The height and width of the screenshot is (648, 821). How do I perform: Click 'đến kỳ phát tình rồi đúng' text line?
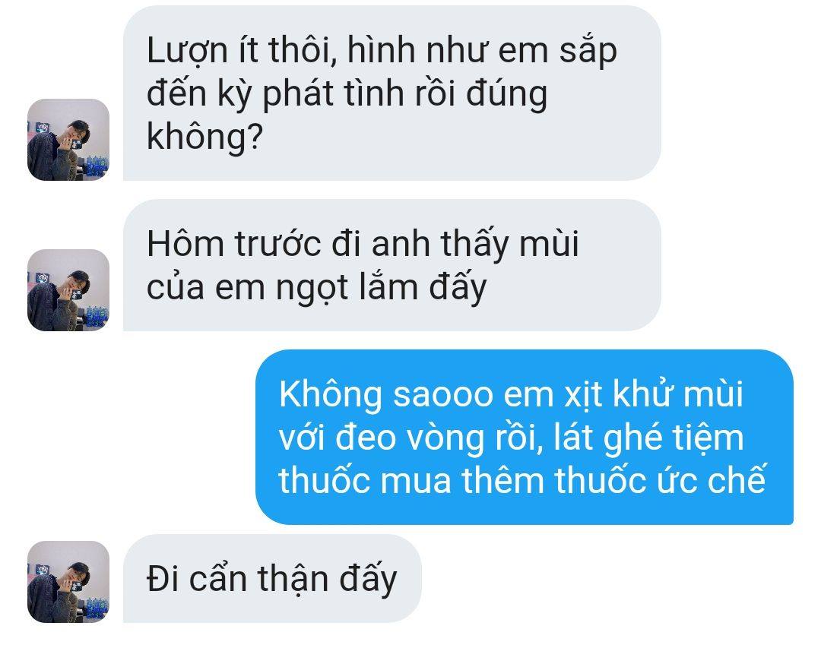pos(347,93)
